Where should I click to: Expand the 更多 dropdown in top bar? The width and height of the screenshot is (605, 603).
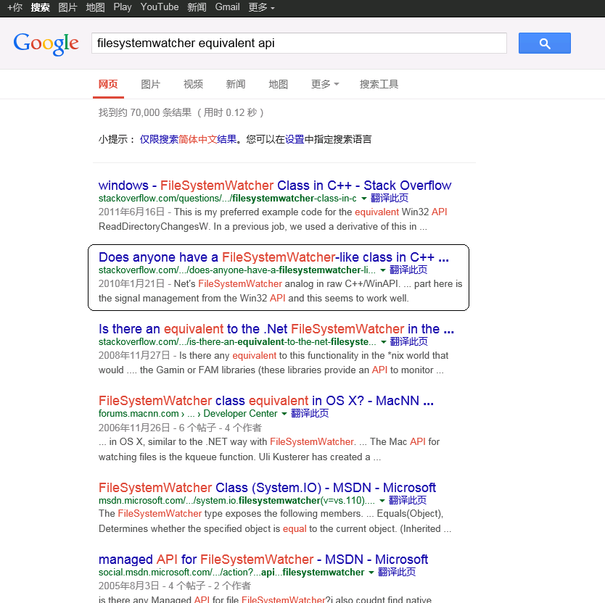coord(261,7)
